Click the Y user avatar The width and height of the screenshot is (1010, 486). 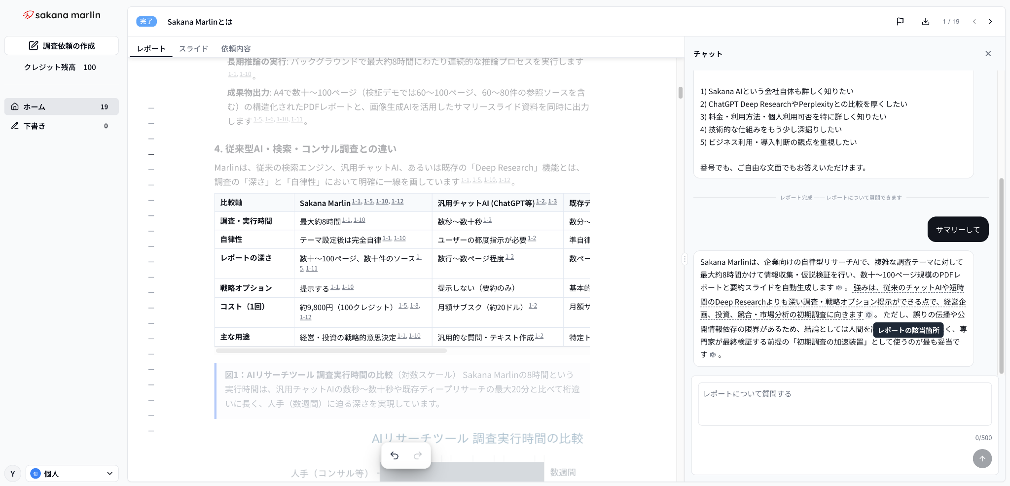click(13, 474)
